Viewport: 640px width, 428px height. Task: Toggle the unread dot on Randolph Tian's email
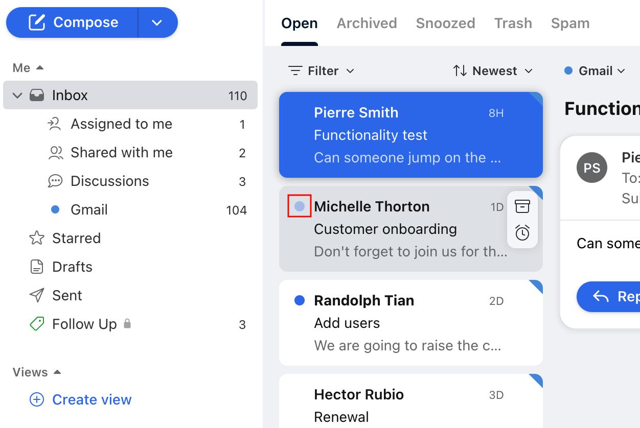click(x=299, y=300)
